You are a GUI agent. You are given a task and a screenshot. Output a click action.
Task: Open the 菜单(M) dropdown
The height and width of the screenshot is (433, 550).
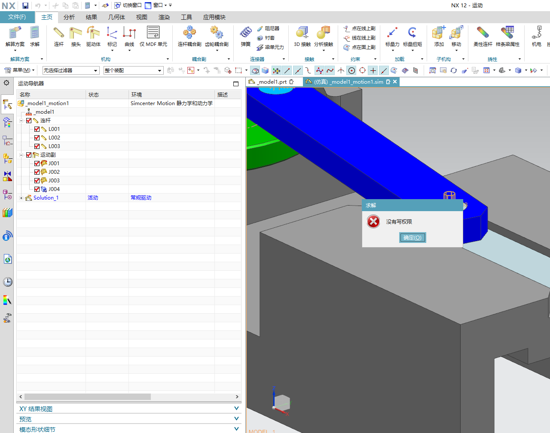click(x=20, y=70)
